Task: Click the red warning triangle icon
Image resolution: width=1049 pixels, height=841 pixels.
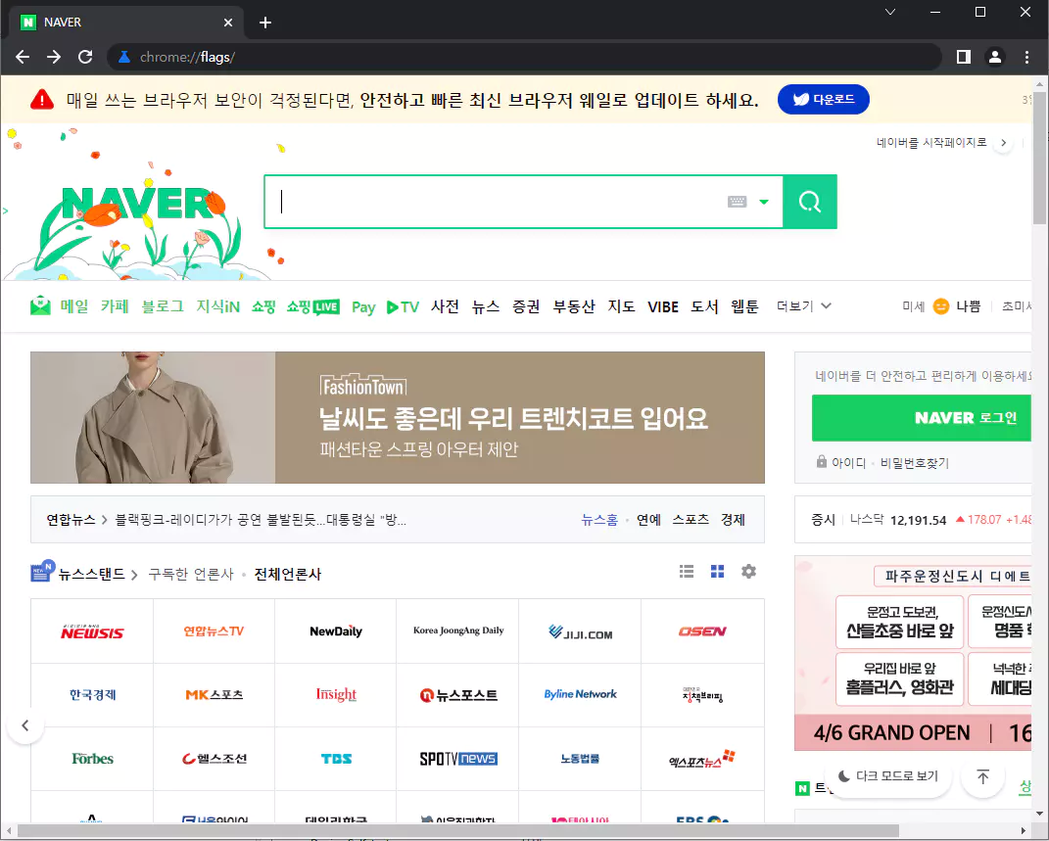Action: point(42,100)
